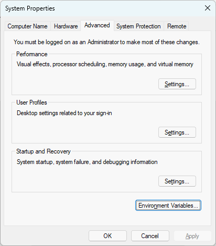Close the System Properties window
Image resolution: width=216 pixels, height=246 pixels.
click(x=208, y=8)
